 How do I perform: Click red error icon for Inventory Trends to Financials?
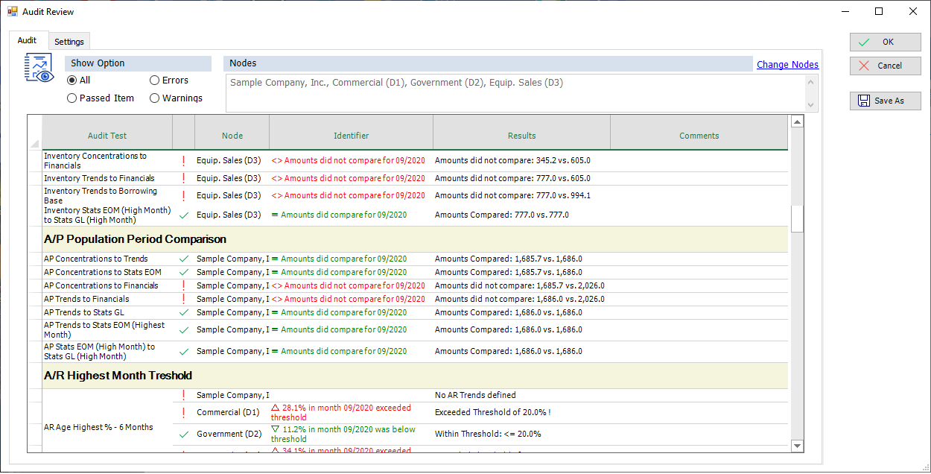coord(183,178)
